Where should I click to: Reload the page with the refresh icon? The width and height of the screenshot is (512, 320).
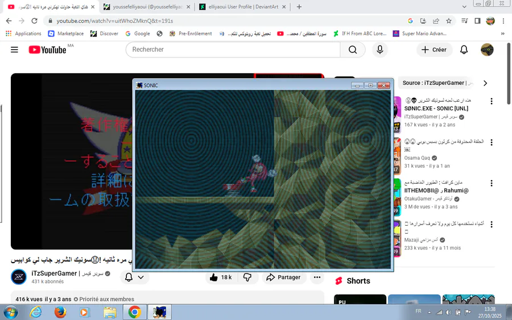pyautogui.click(x=34, y=21)
